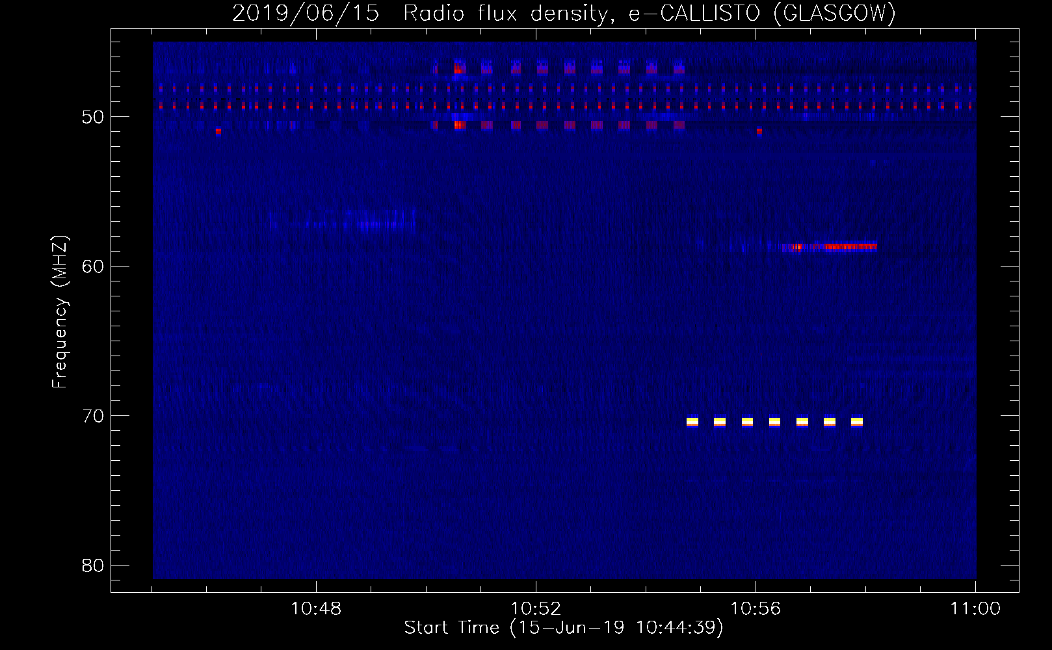Image resolution: width=1052 pixels, height=650 pixels.
Task: Click the 50 frequency tick label
Action: (x=93, y=117)
